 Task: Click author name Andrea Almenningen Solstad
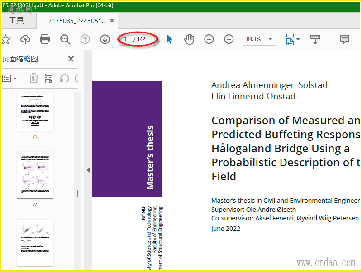click(x=269, y=85)
